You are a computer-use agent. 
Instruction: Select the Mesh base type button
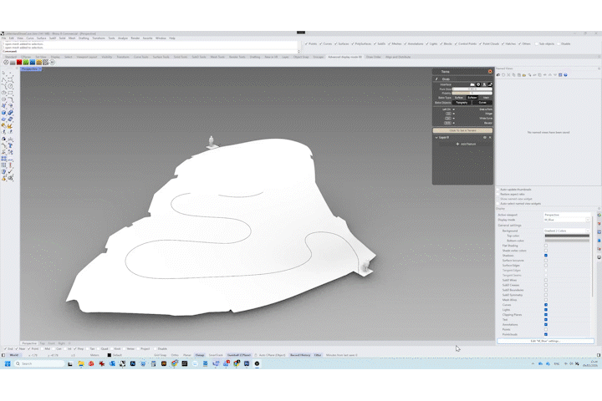(x=486, y=98)
